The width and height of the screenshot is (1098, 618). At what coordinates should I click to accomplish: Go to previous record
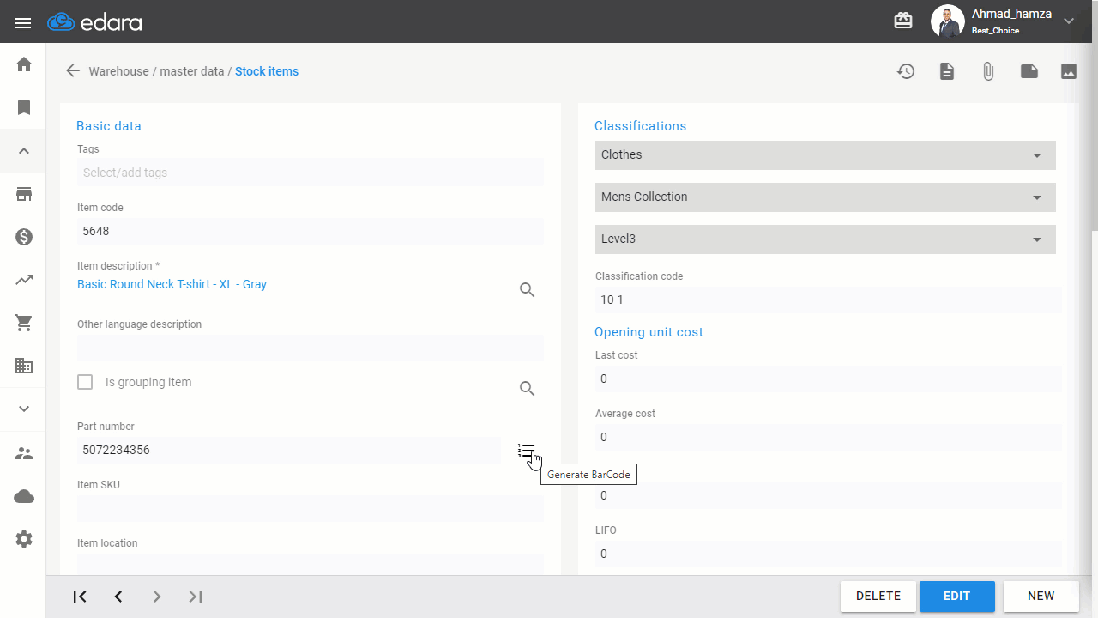pos(118,597)
